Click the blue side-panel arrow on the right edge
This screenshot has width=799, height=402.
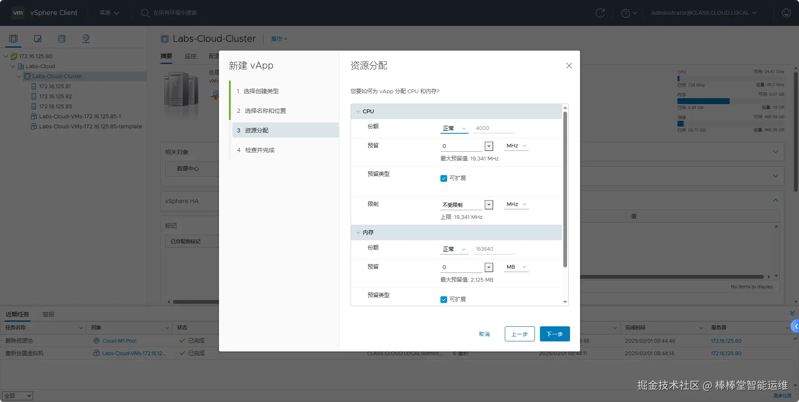tap(795, 326)
